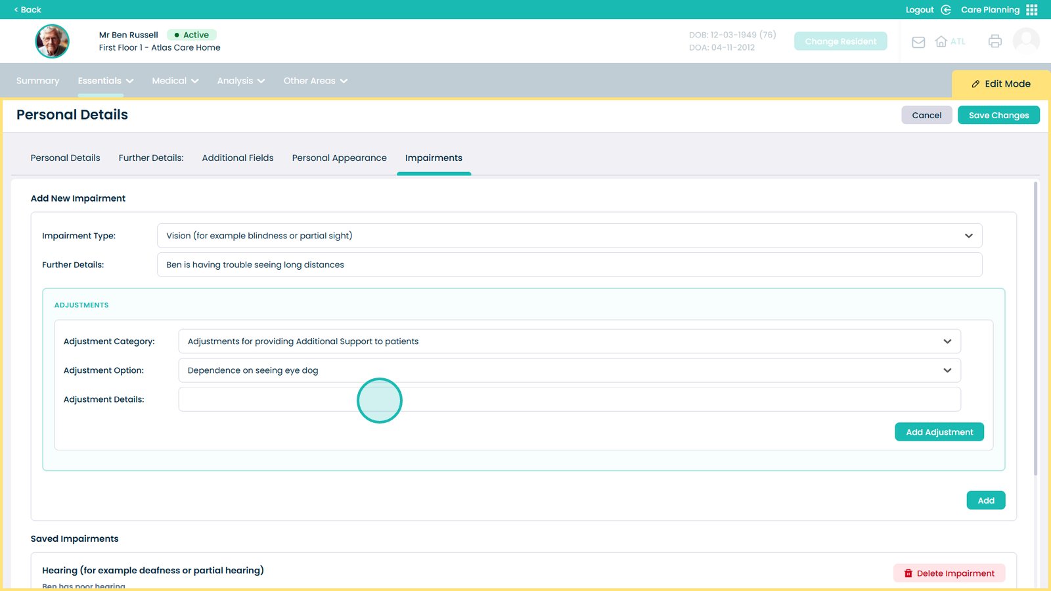
Task: Click Ben Russell's profile photo
Action: tap(52, 41)
